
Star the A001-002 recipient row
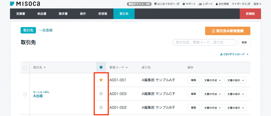(x=101, y=108)
